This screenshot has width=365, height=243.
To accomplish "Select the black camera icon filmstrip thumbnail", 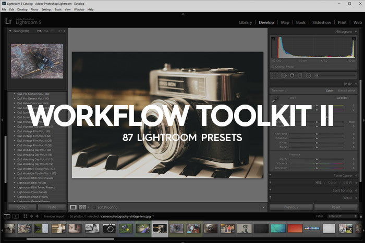I will (x=109, y=228).
